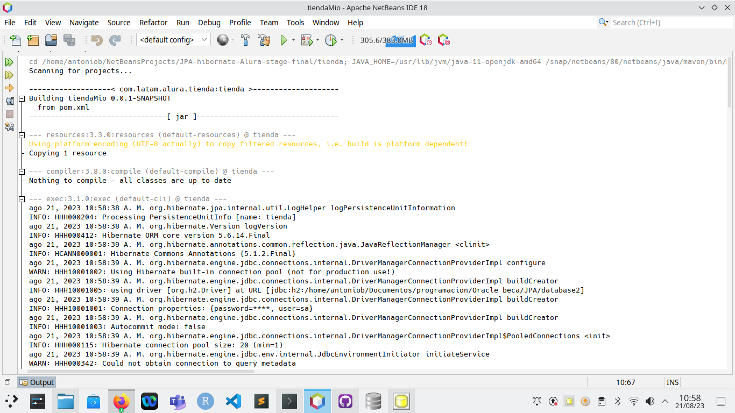
Task: Open the Team menu
Action: coord(269,23)
